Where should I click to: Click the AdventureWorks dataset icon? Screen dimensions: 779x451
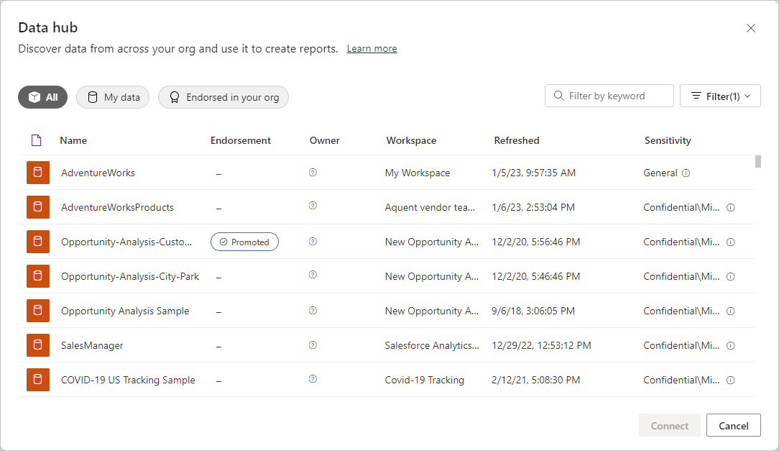[x=38, y=173]
